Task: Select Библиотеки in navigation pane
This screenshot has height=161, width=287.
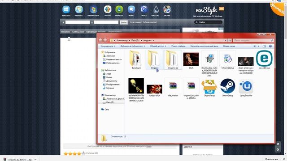Action: (110, 70)
